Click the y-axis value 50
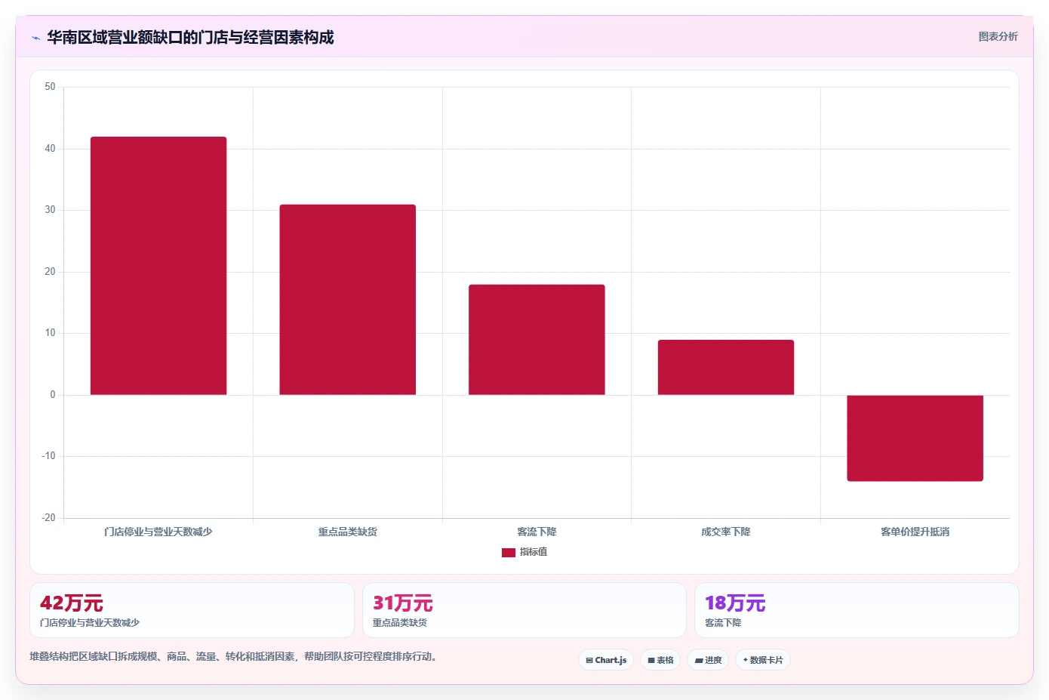Screen dimensions: 1049x700 50,87
